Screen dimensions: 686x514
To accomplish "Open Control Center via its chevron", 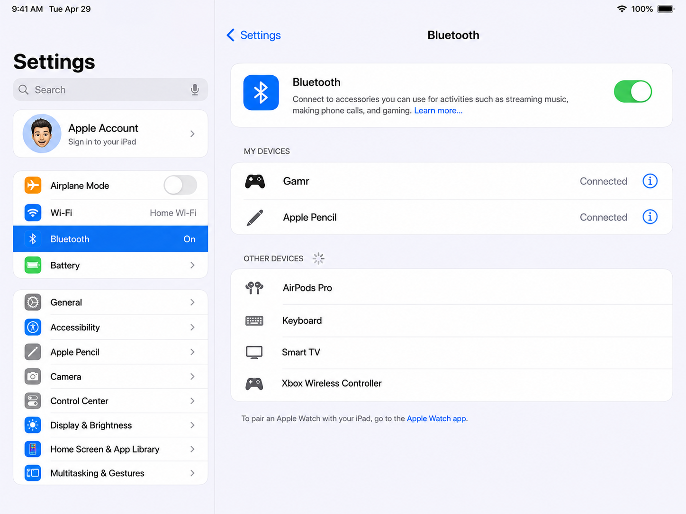I will [x=192, y=401].
